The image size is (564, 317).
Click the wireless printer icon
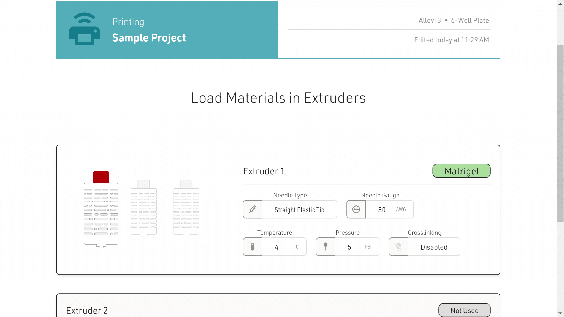pyautogui.click(x=84, y=29)
